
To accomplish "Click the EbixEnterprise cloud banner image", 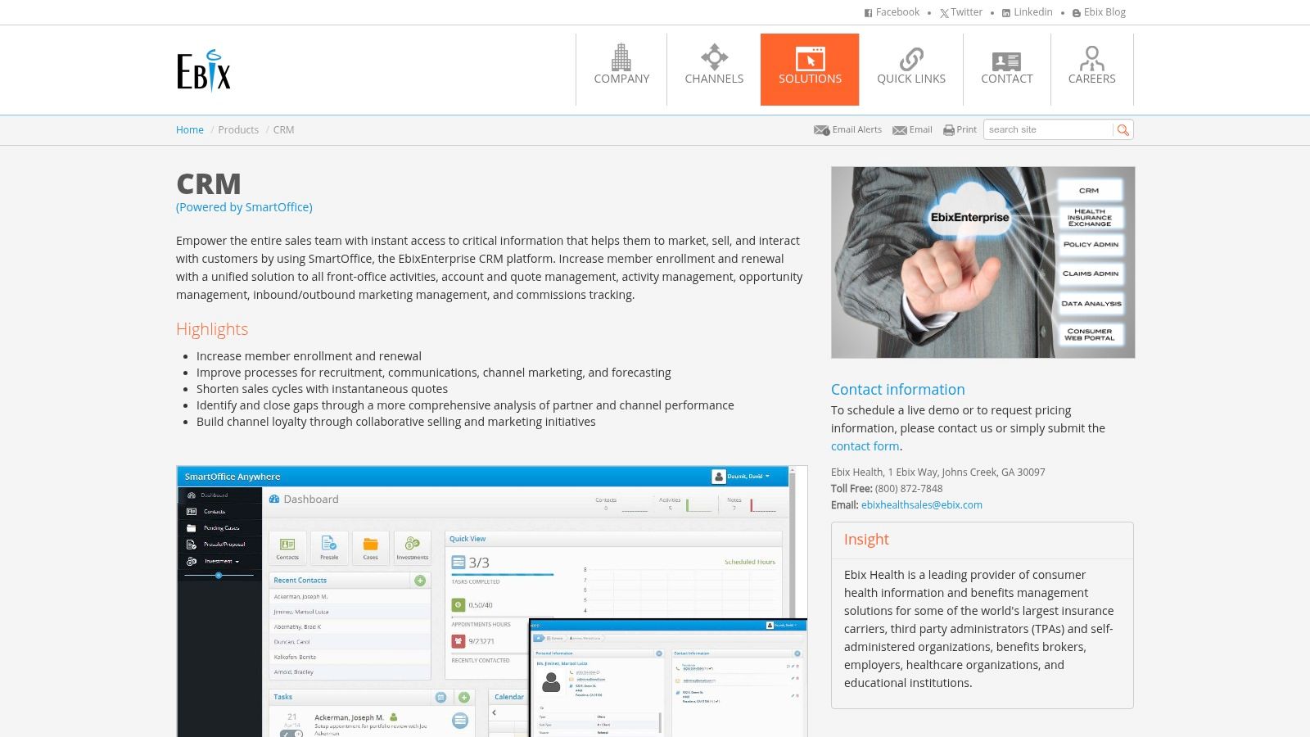I will coord(982,262).
